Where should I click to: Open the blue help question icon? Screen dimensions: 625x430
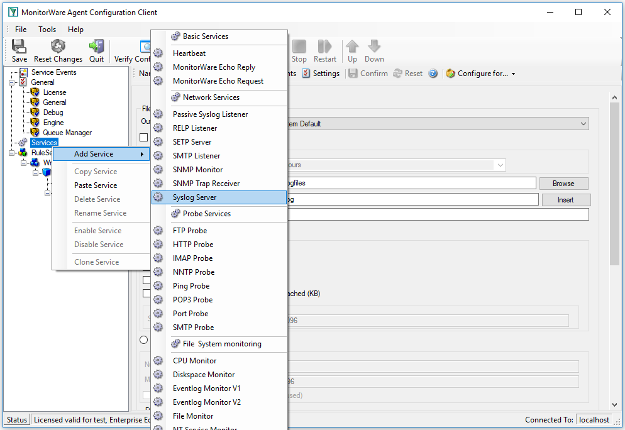coord(433,74)
